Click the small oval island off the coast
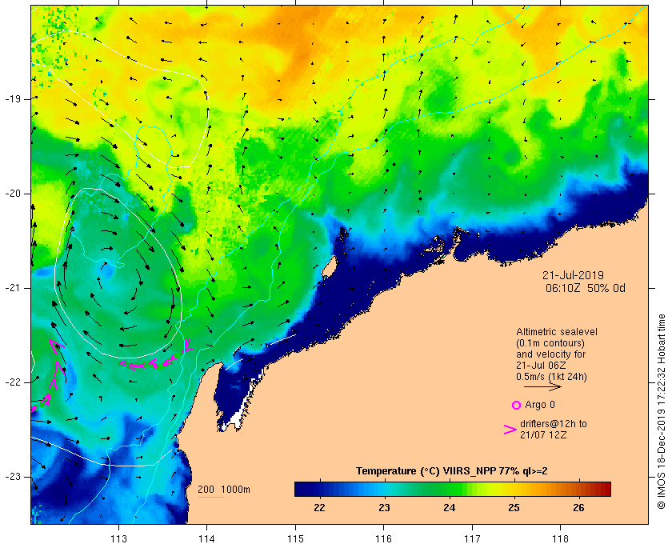 point(329,267)
